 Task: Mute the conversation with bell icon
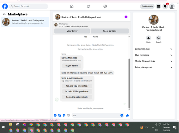tap(149, 38)
